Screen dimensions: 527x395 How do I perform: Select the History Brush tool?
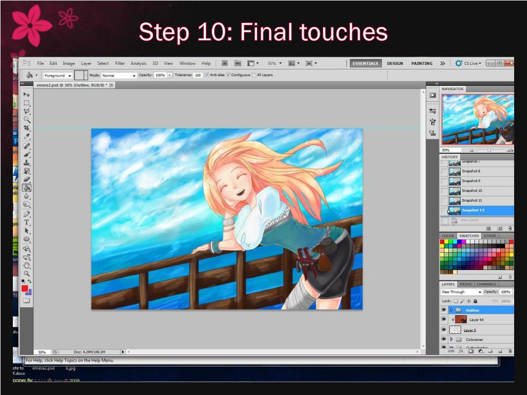click(27, 171)
